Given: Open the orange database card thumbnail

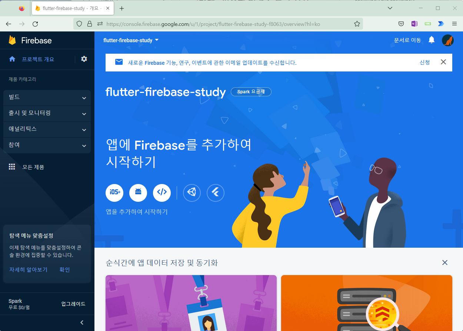Looking at the screenshot, I should tap(367, 303).
